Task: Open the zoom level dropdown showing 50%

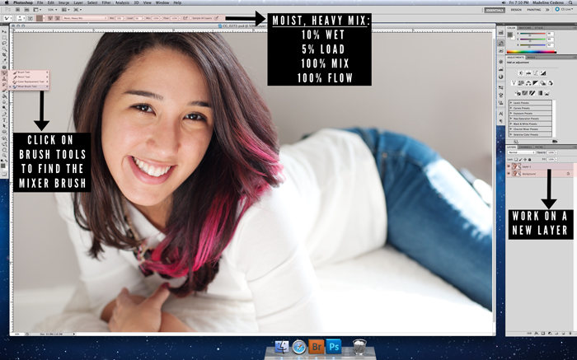Action: [52, 10]
